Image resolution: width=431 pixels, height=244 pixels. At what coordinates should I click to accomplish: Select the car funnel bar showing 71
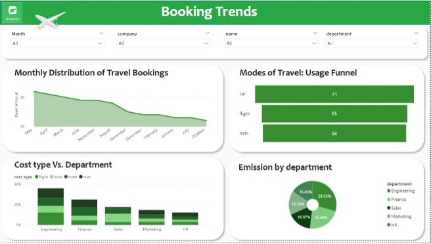[x=334, y=94]
